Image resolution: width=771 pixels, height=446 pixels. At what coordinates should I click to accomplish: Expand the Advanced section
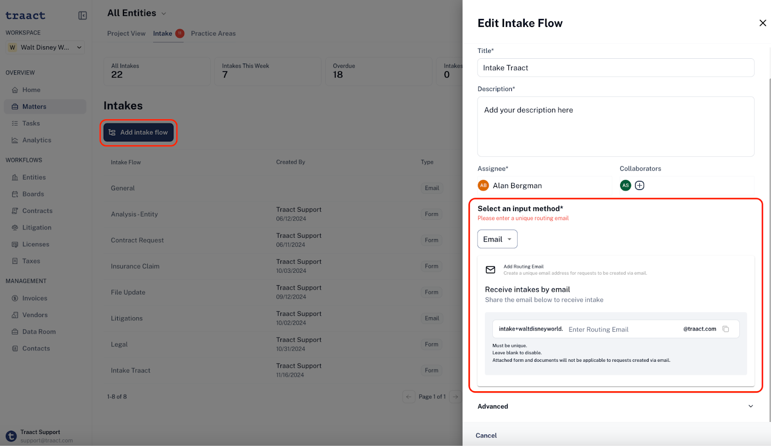pos(615,407)
